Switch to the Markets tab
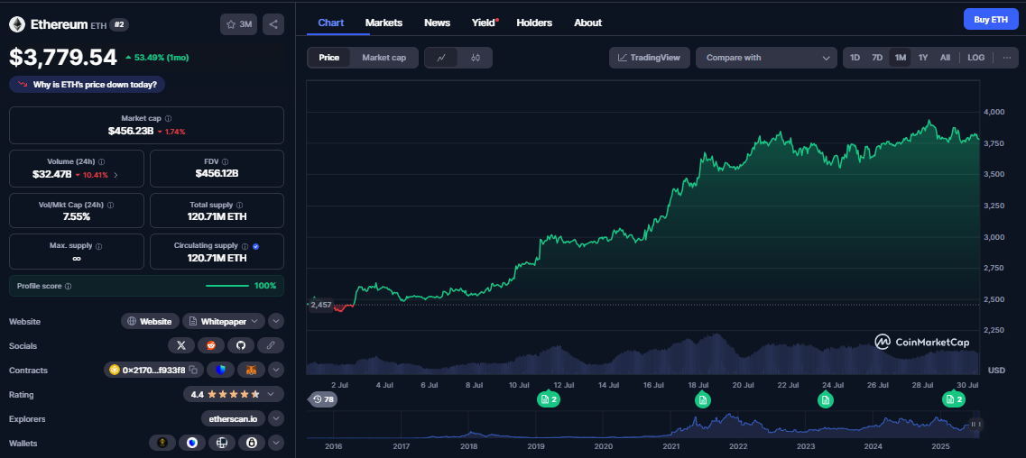The image size is (1026, 458). click(384, 23)
